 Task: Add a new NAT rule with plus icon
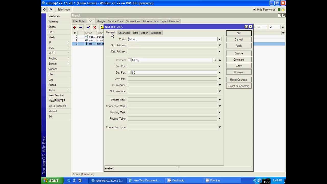[x=75, y=27]
